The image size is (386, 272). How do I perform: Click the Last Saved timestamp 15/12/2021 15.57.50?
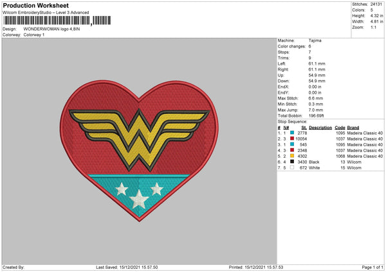tap(138, 267)
